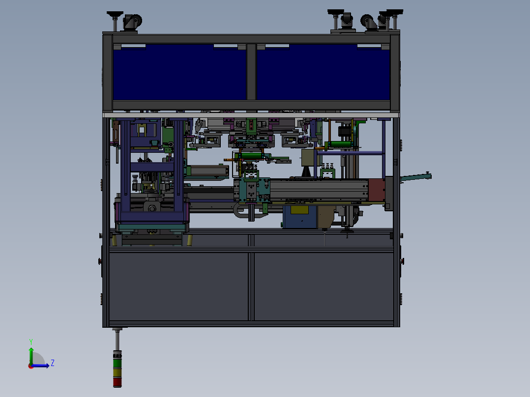Screen dimensions: 530x397
Task: Select the lower left gray cabinet panel
Action: pyautogui.click(x=179, y=286)
